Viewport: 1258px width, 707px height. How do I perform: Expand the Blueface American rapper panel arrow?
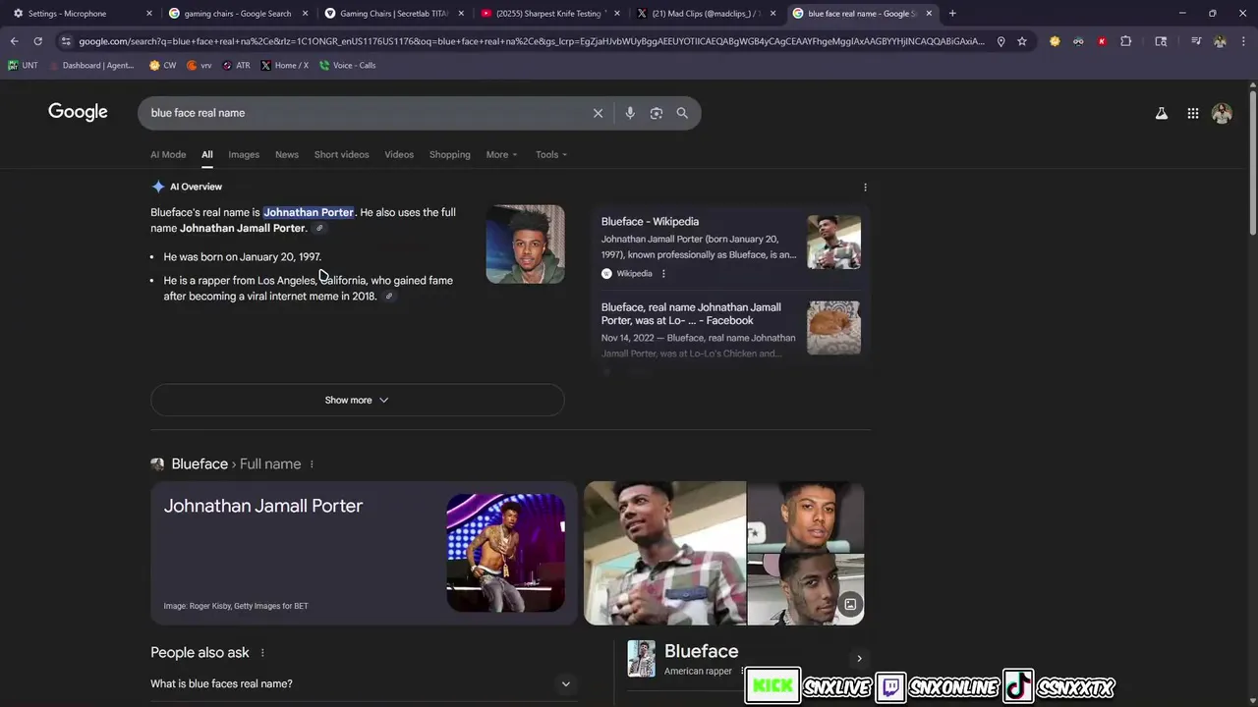pos(859,659)
